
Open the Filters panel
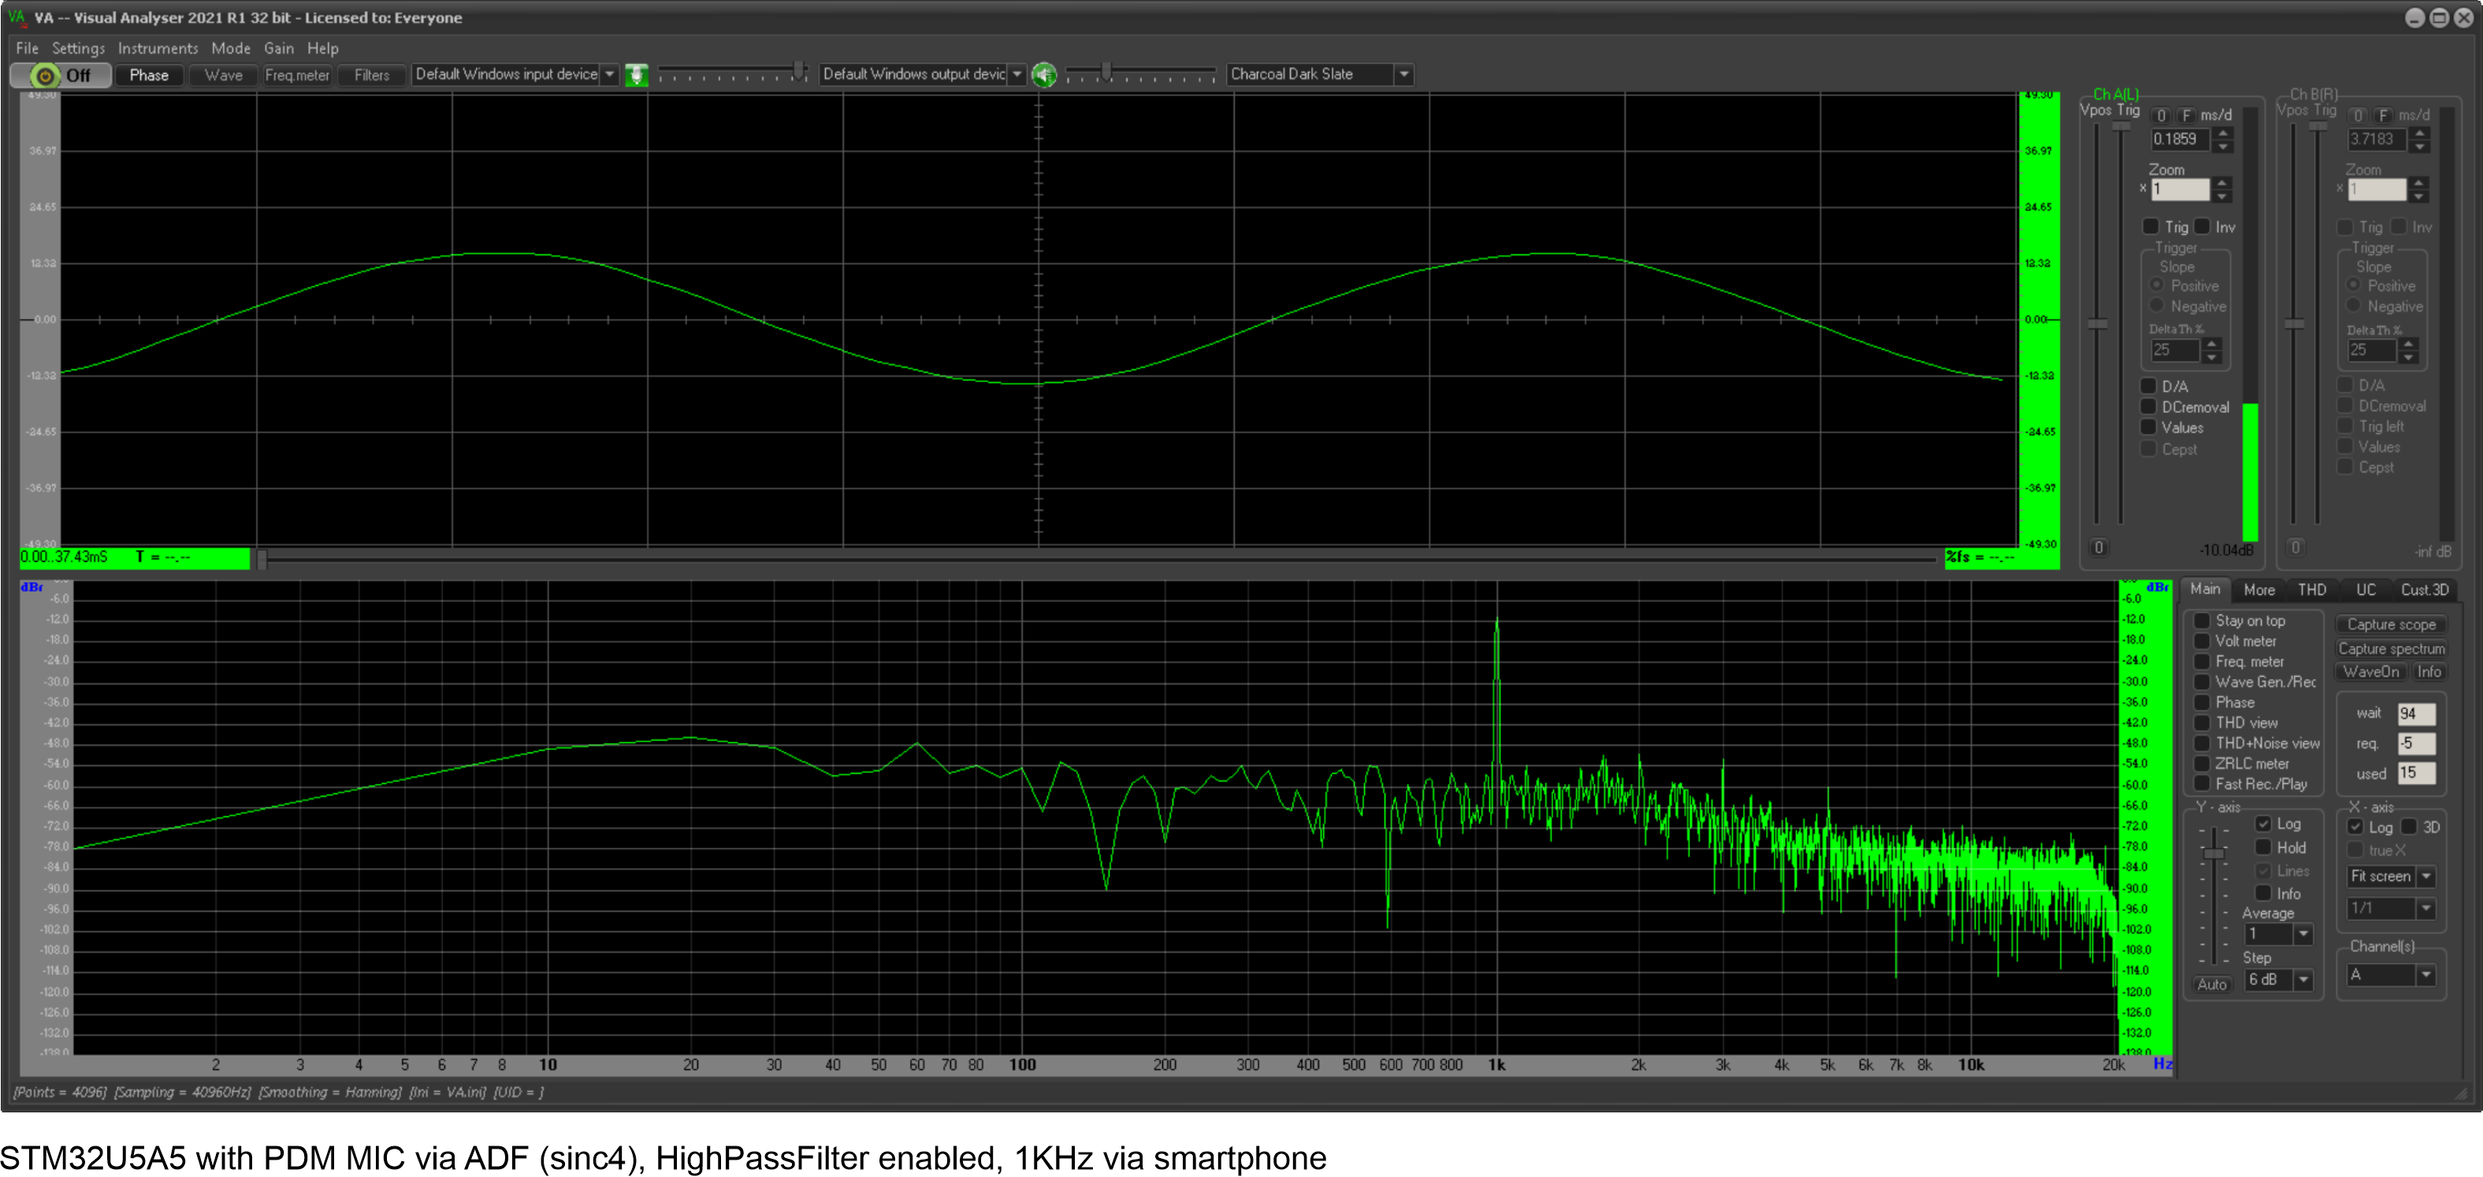tap(371, 74)
